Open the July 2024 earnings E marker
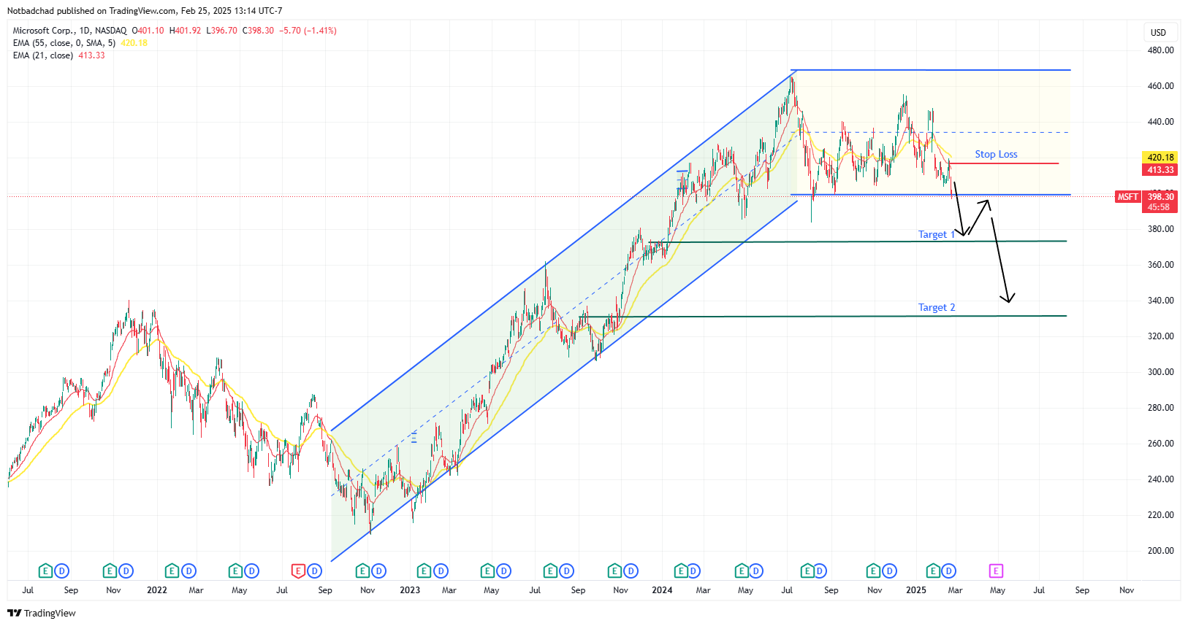The width and height of the screenshot is (1188, 626). pos(807,571)
